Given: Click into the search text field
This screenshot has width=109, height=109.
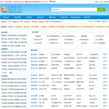Looking at the screenshot, I should pyautogui.click(x=79, y=9).
